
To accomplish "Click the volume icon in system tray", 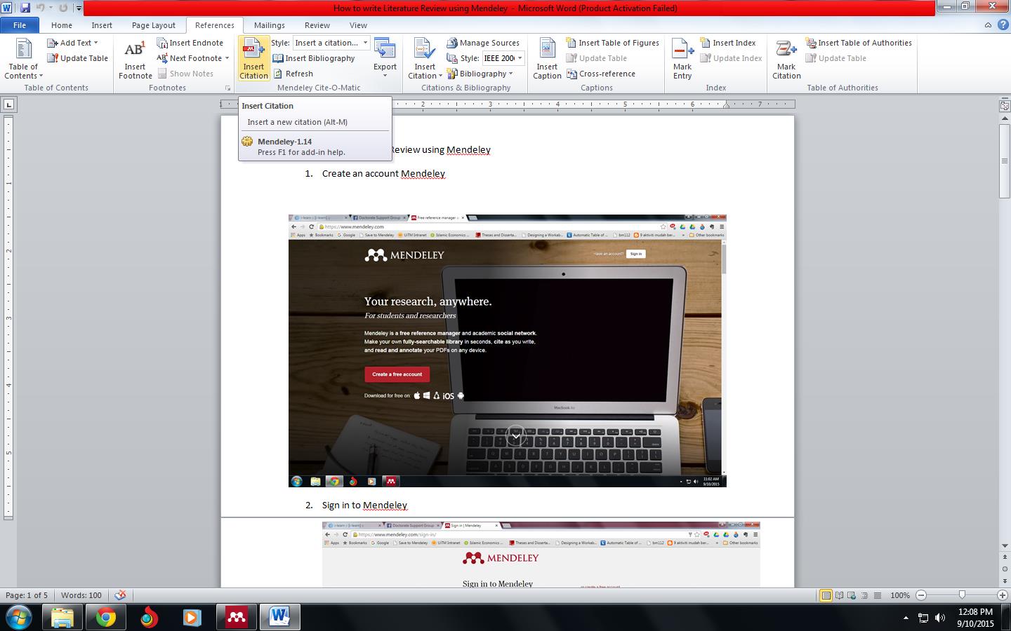I will 941,618.
